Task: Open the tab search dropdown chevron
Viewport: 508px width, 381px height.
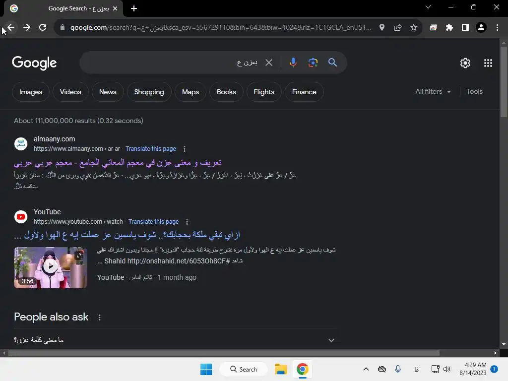Action: [428, 7]
